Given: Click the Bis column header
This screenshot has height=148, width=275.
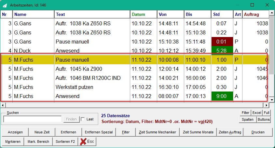Looking at the screenshot, I should point(198,14).
